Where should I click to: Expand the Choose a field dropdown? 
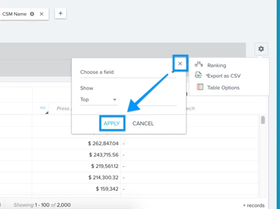(x=128, y=72)
